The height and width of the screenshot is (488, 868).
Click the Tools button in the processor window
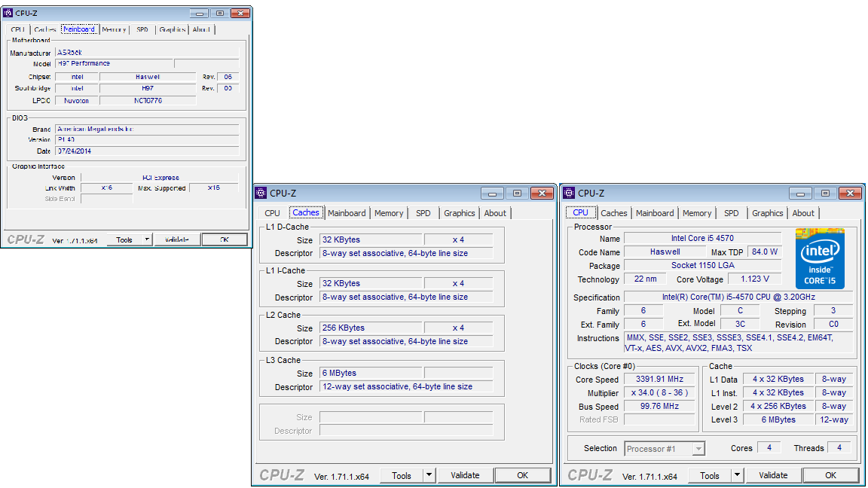710,475
